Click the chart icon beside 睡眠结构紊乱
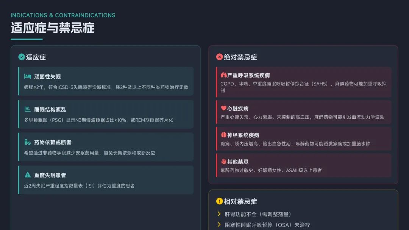This screenshot has width=409, height=230. (28, 109)
